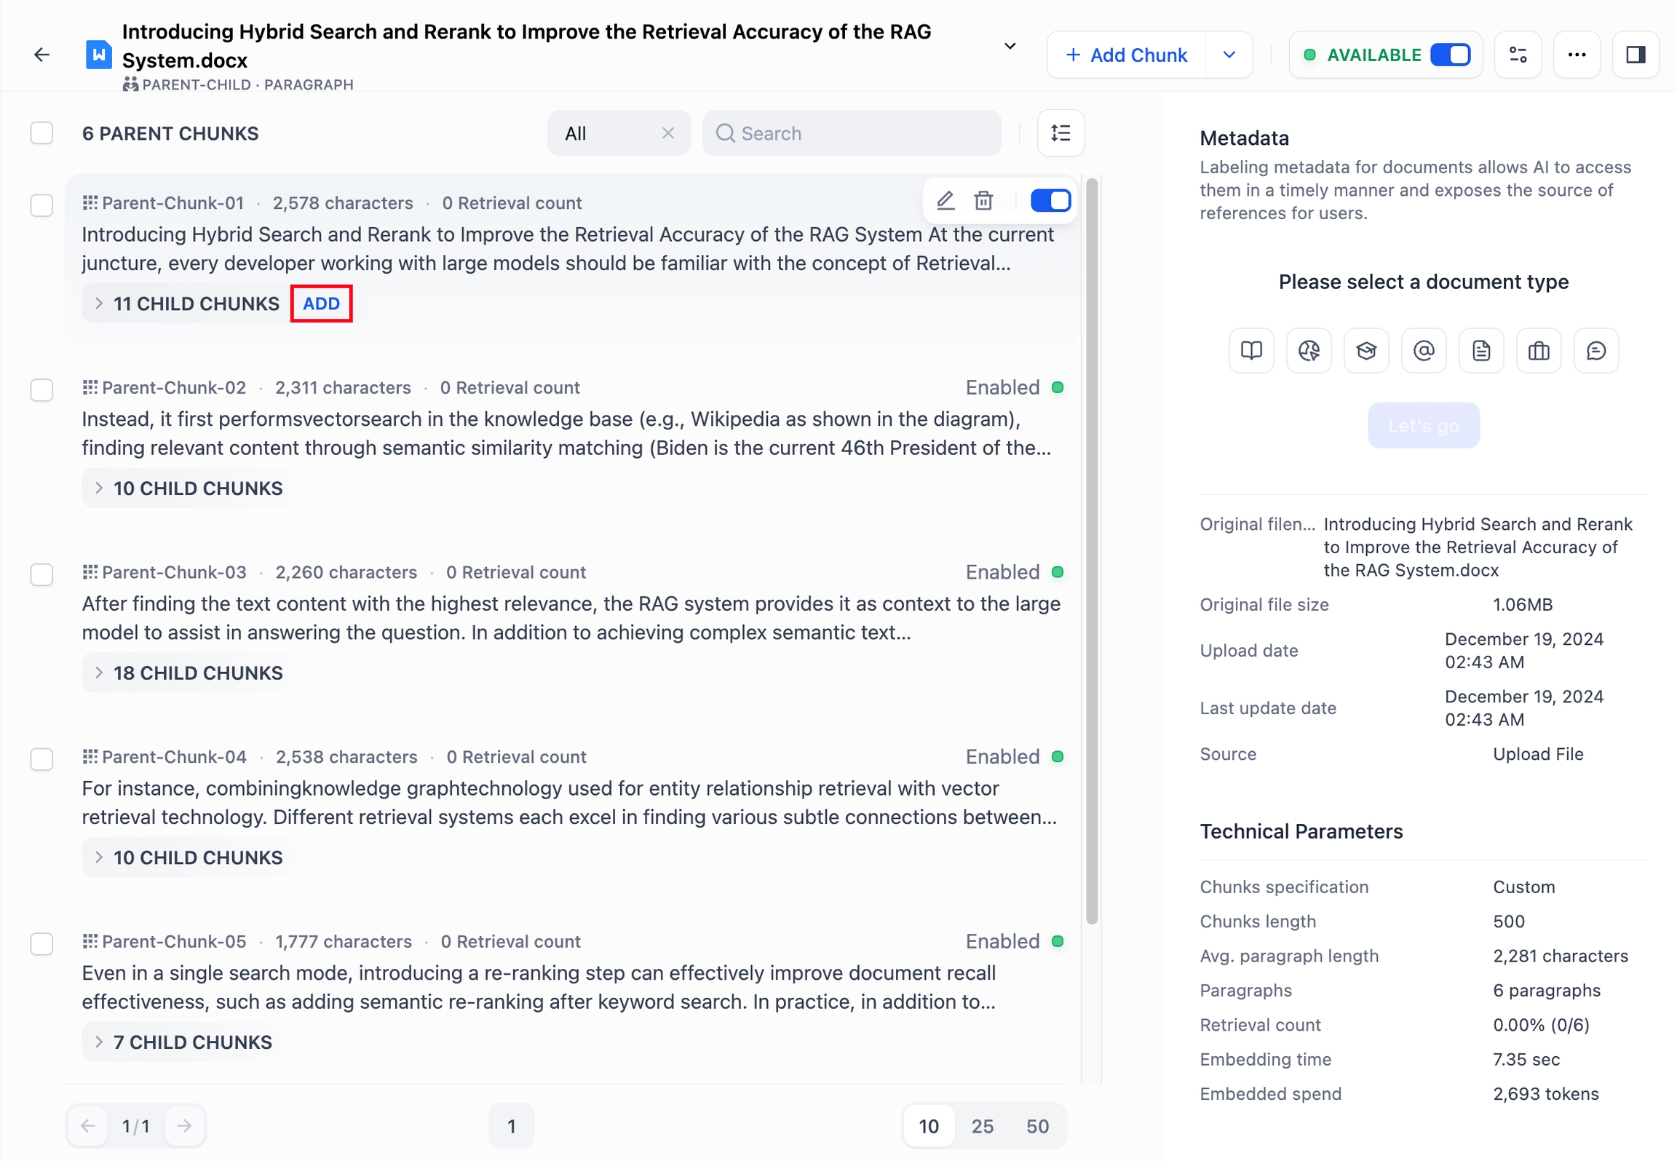Select the email @ document type icon

tap(1424, 351)
